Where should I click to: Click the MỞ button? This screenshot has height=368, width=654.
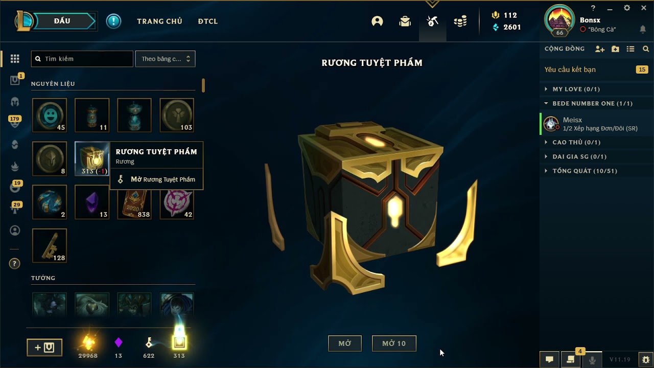[x=345, y=343]
